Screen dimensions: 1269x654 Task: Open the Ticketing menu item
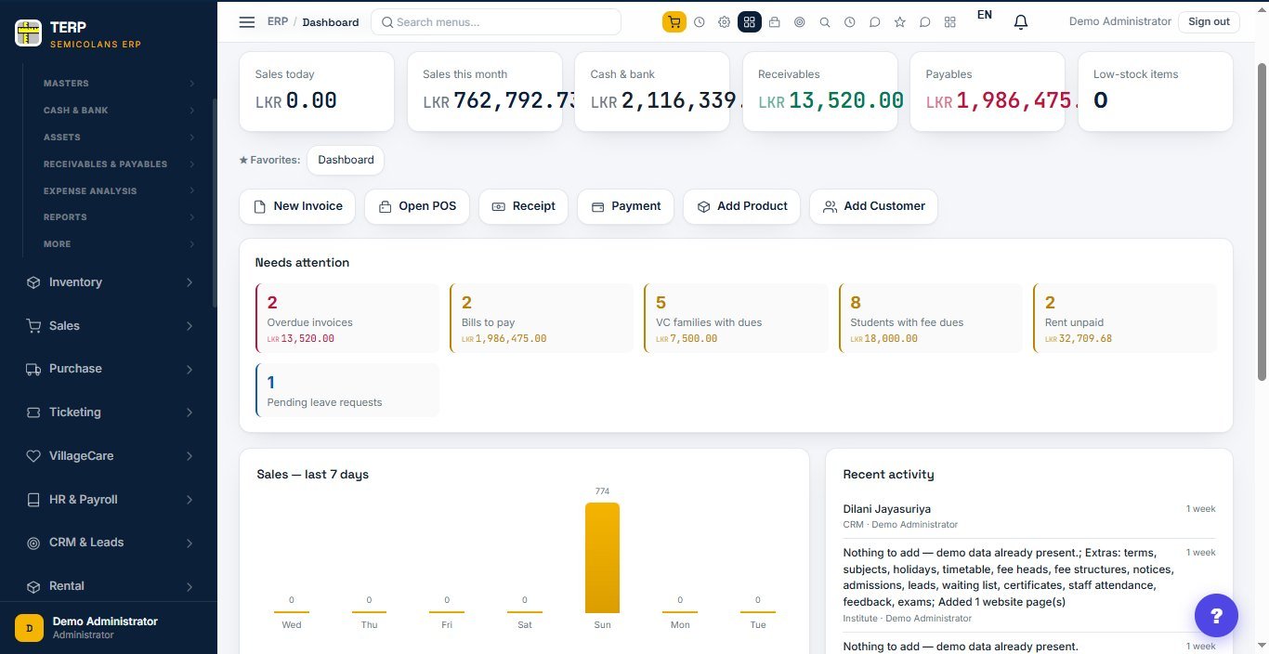pyautogui.click(x=110, y=412)
